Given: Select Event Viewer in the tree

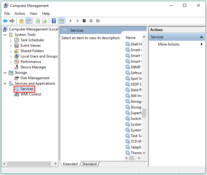Looking at the screenshot, I should click(31, 45).
